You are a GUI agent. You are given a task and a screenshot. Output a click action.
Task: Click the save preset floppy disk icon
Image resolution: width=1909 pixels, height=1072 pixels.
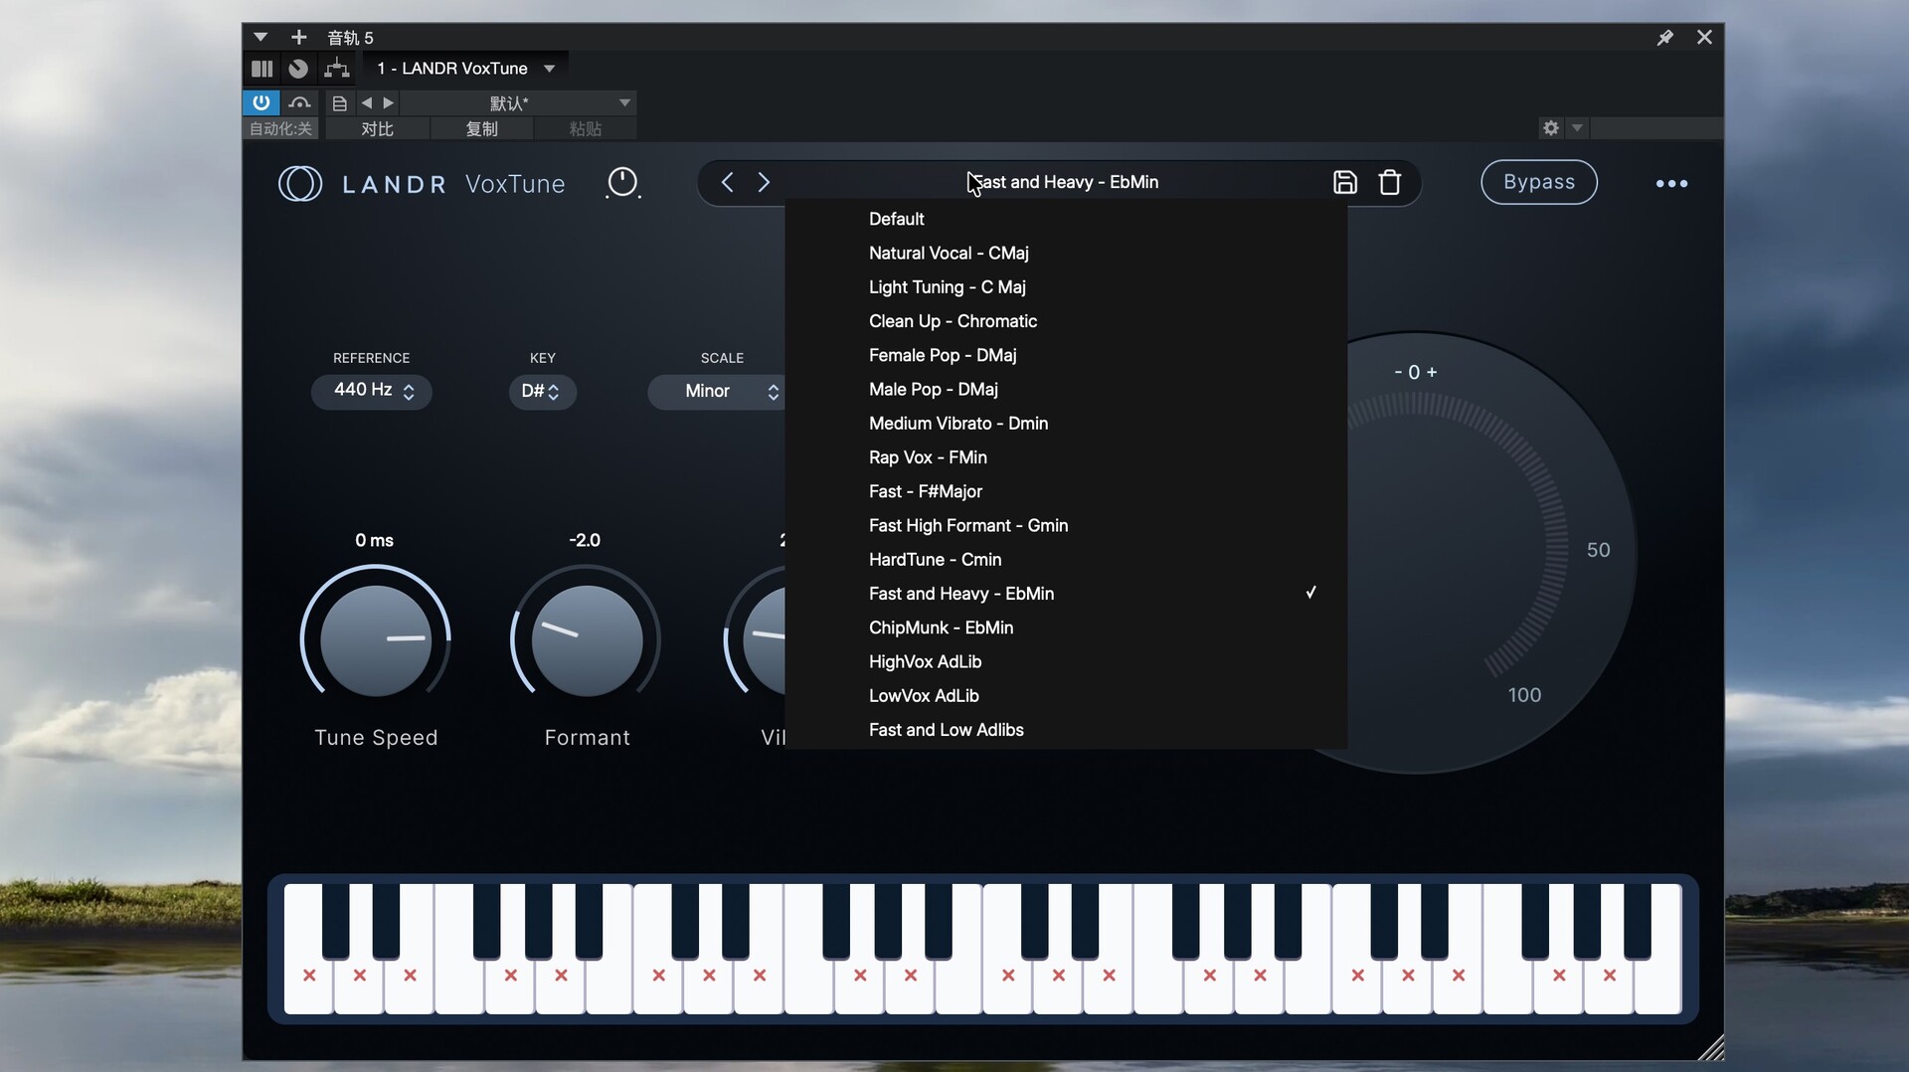pyautogui.click(x=1344, y=182)
